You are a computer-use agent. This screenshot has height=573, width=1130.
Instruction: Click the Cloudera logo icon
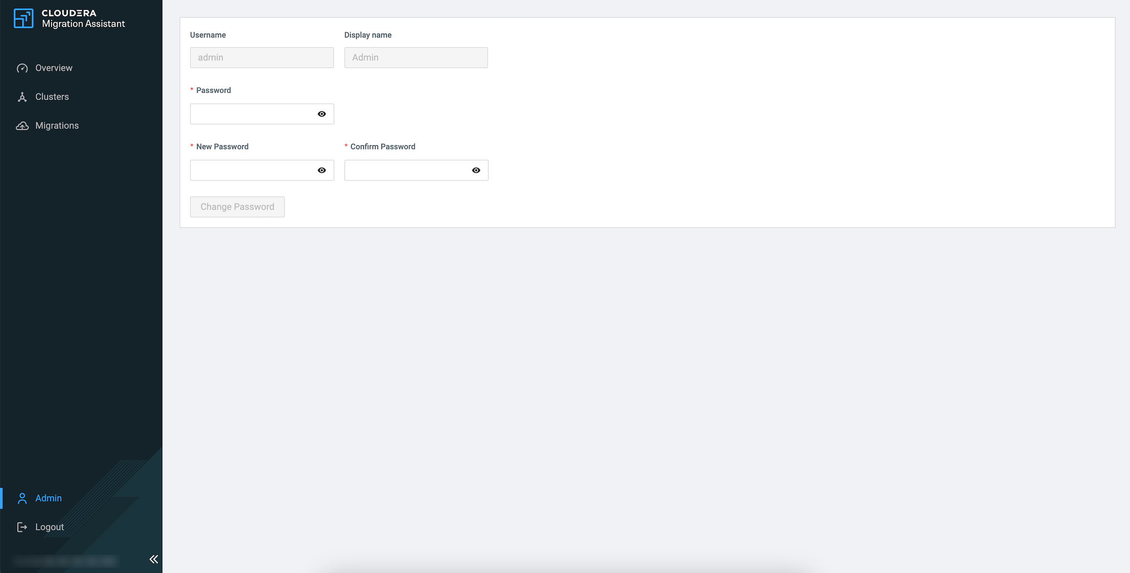pyautogui.click(x=23, y=19)
